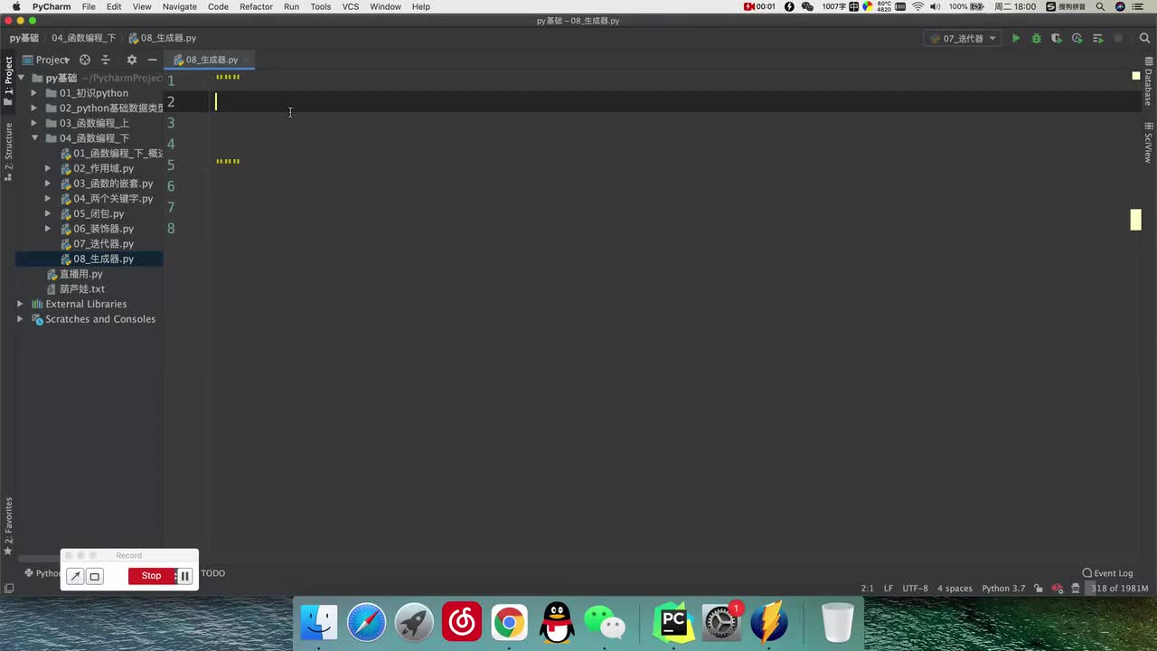Click the LF line separator status
This screenshot has width=1157, height=651.
click(888, 589)
